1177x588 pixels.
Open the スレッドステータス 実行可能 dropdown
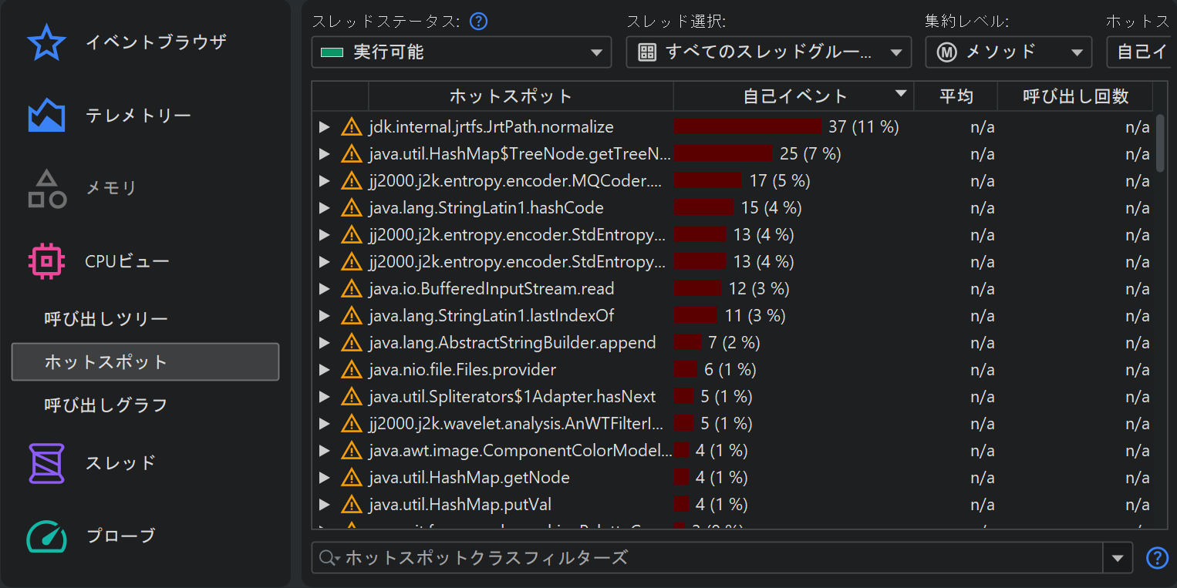(x=461, y=52)
